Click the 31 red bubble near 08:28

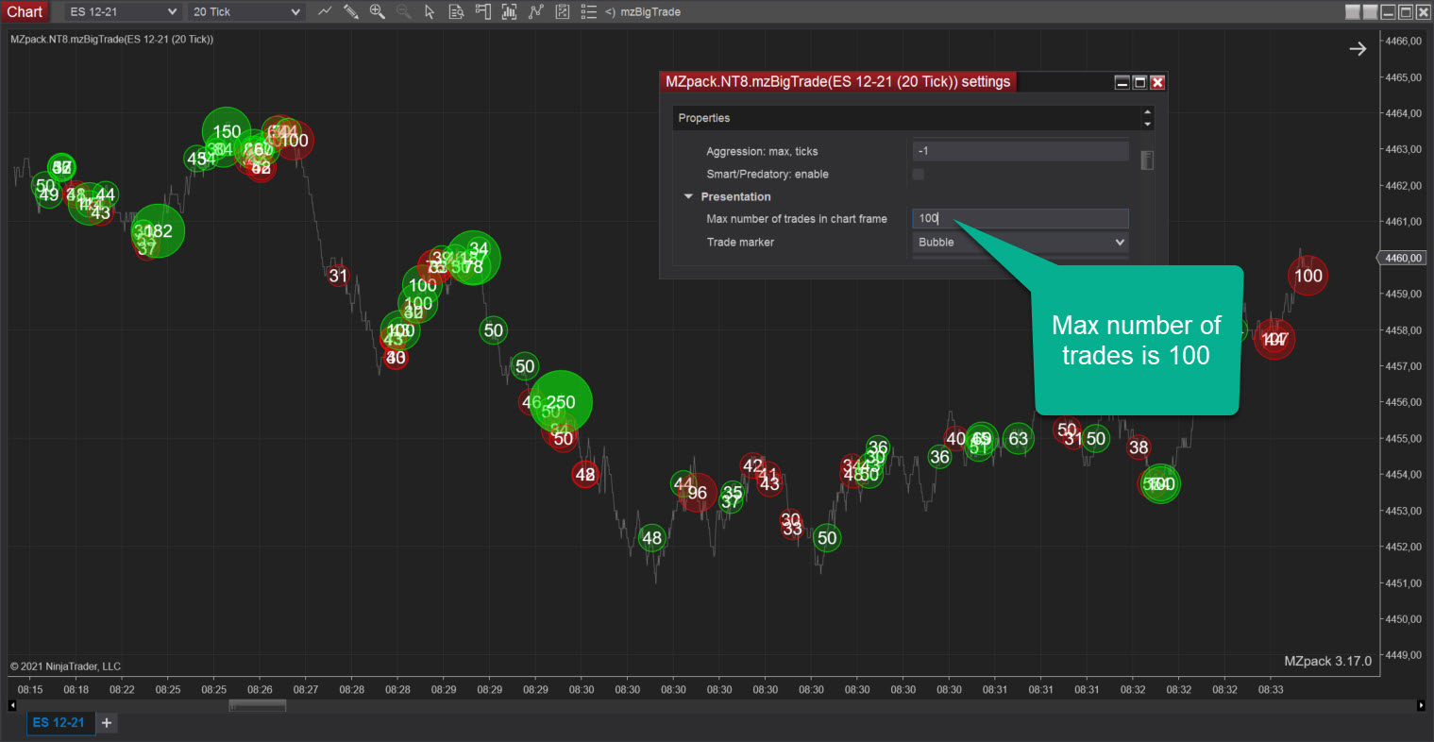(x=338, y=276)
